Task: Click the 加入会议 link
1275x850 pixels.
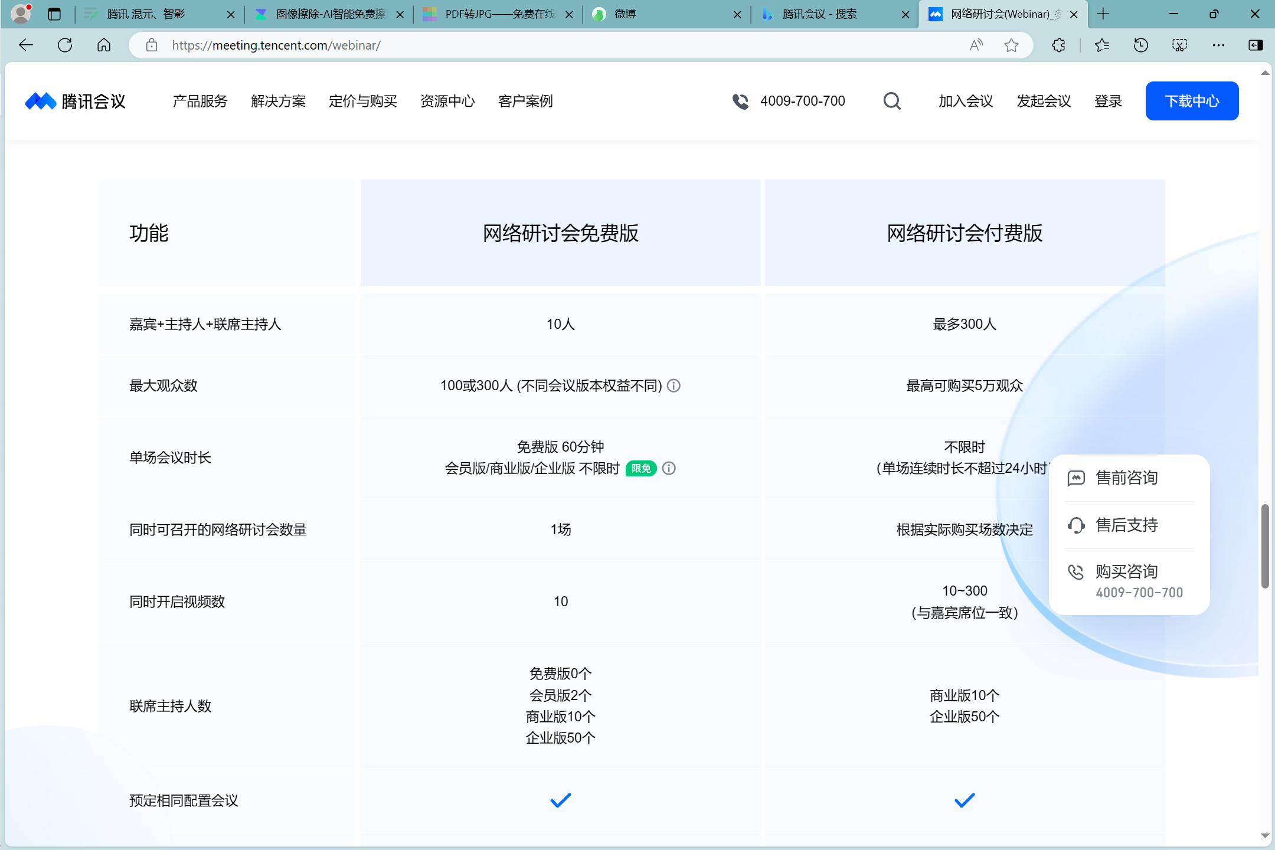Action: point(966,101)
